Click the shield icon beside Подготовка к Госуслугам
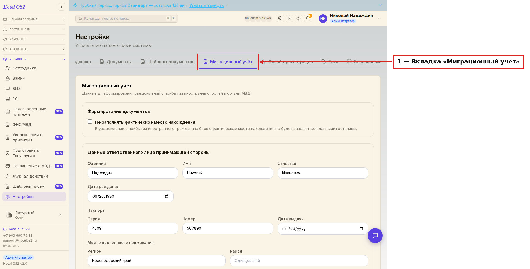The image size is (530, 269). coord(8,153)
